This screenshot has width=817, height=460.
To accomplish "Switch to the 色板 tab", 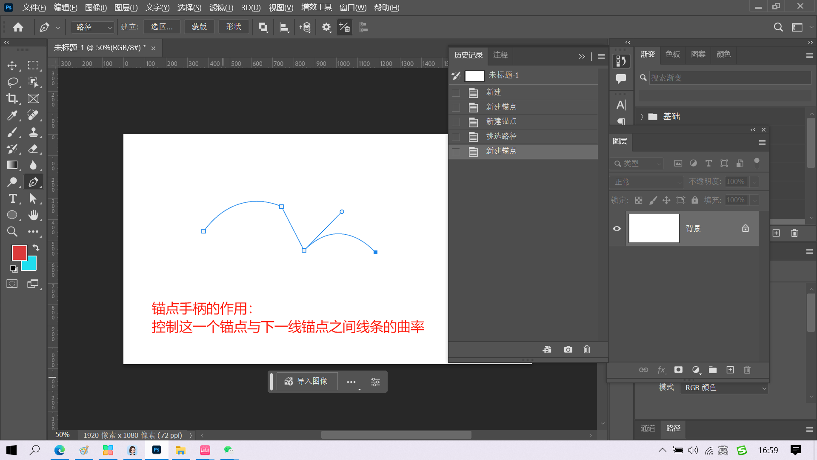I will coord(672,55).
